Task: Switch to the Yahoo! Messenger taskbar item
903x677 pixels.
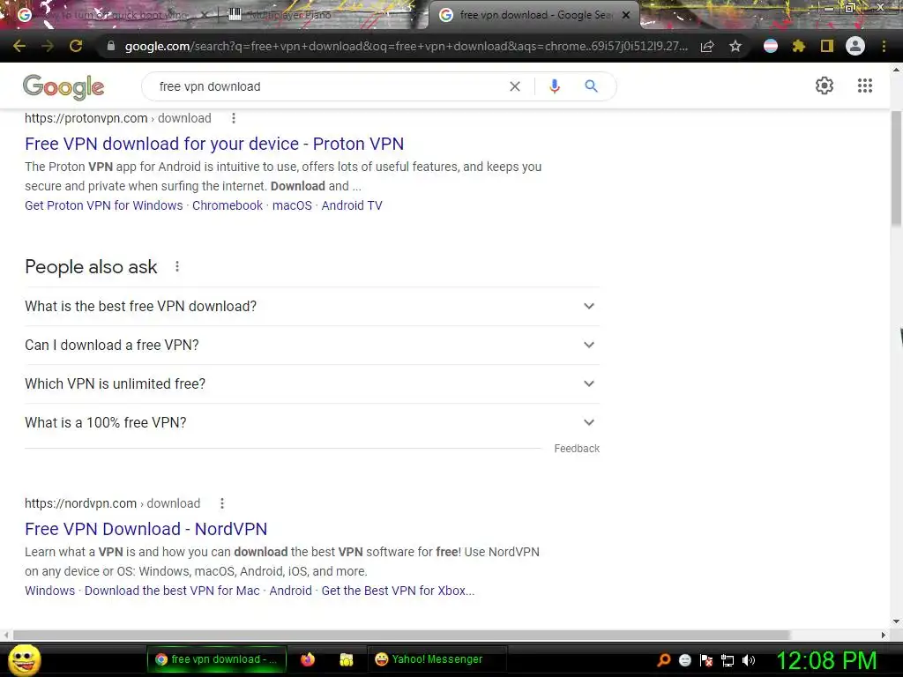Action: pos(437,659)
